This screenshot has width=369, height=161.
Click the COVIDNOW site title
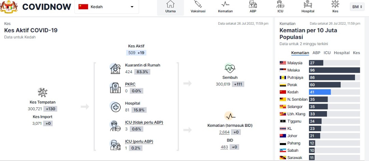coord(46,7)
